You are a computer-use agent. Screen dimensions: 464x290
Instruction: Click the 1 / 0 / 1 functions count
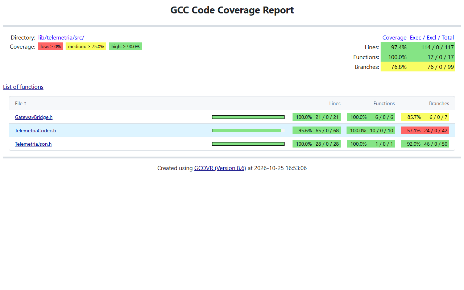coord(384,144)
